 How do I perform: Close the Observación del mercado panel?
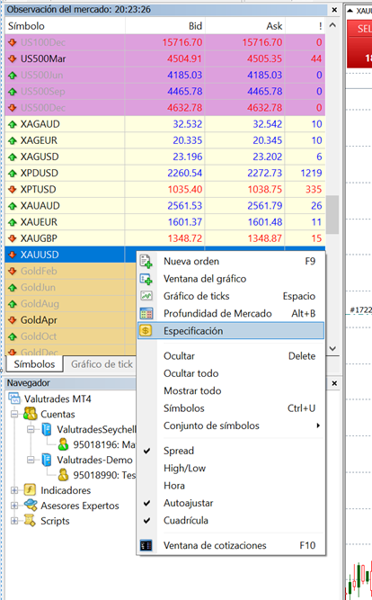point(334,10)
